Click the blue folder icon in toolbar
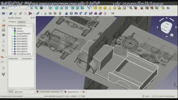Image resolution: width=178 pixels, height=100 pixels. pos(168,8)
